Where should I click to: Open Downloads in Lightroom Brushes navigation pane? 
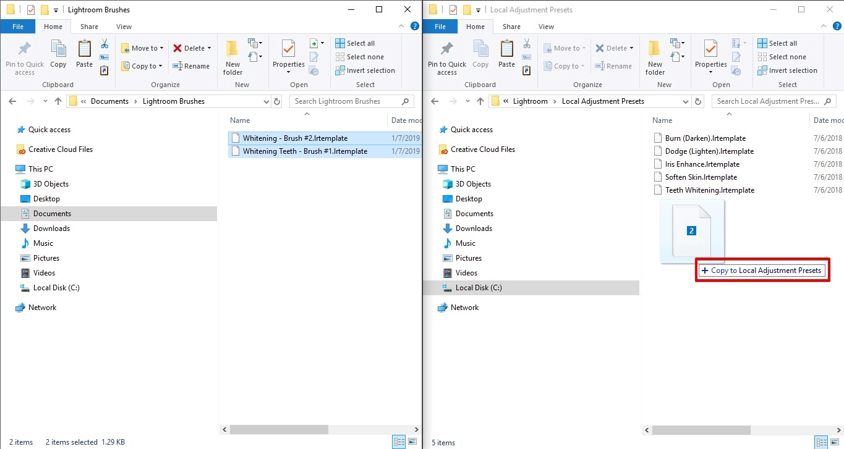[51, 229]
